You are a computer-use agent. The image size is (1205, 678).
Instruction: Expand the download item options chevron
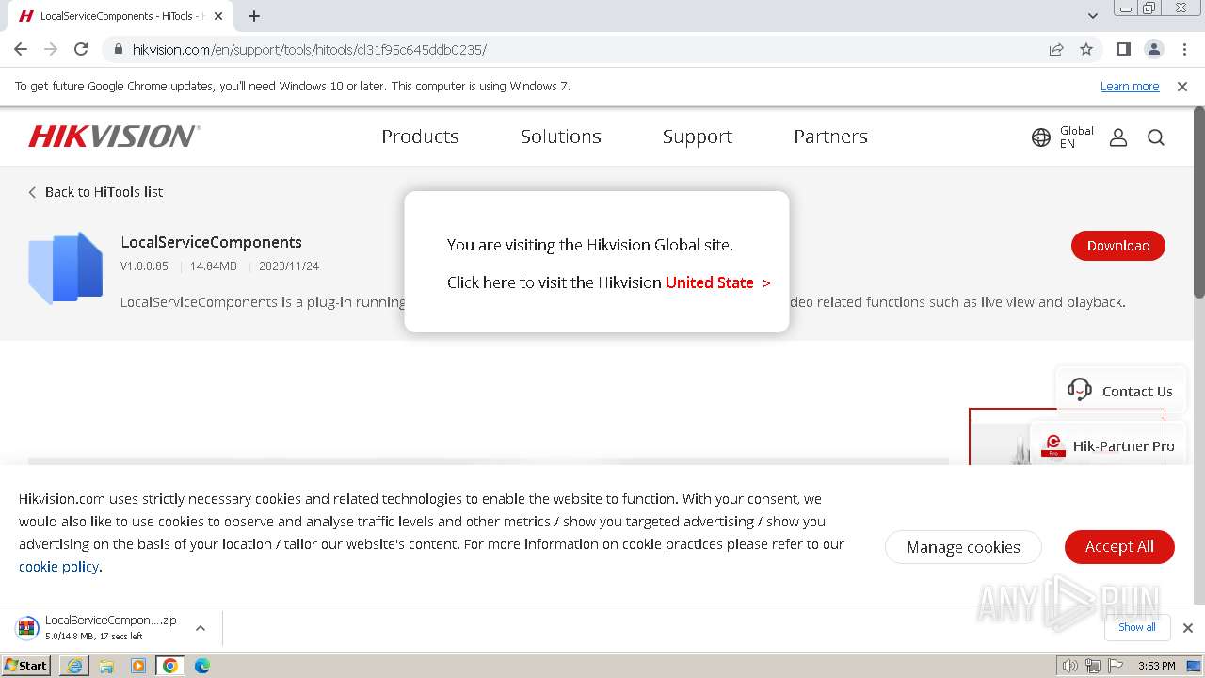(200, 628)
